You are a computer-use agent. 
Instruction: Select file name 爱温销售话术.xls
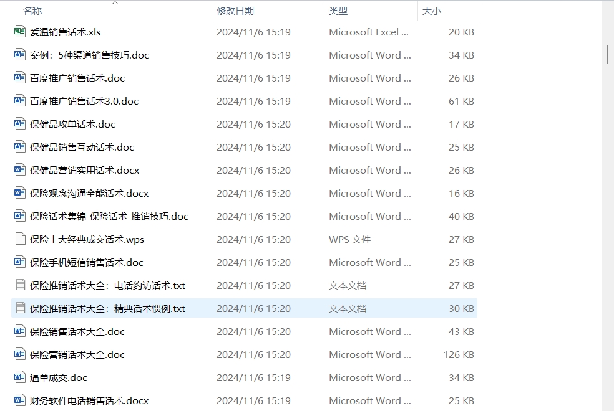(65, 32)
